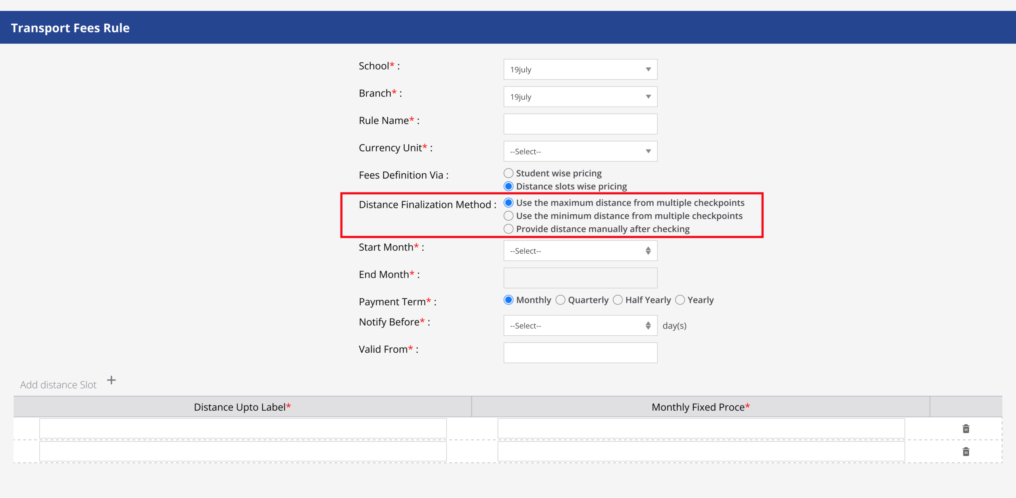Image resolution: width=1016 pixels, height=498 pixels.
Task: Choose Provide distance manually after checking
Action: coord(508,229)
